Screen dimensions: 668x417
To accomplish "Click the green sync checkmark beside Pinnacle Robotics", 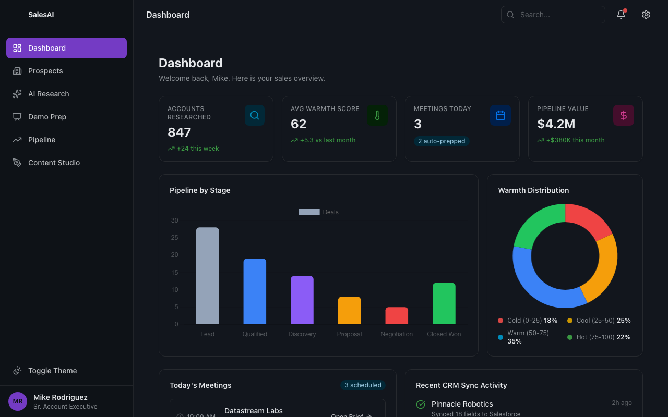I will click(420, 404).
